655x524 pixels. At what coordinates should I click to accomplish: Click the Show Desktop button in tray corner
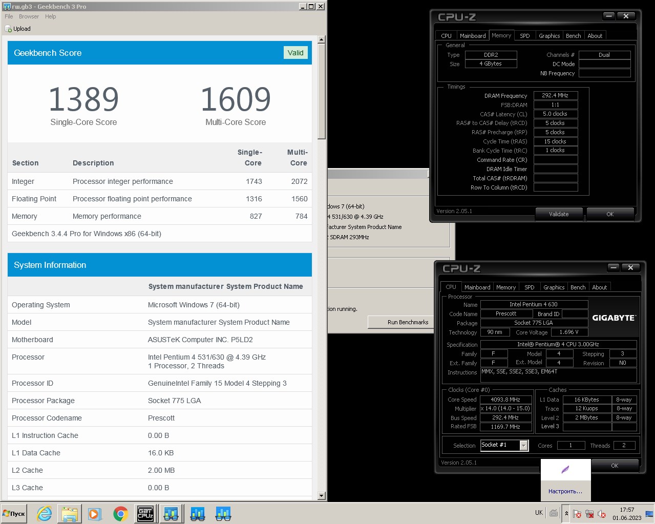click(649, 513)
